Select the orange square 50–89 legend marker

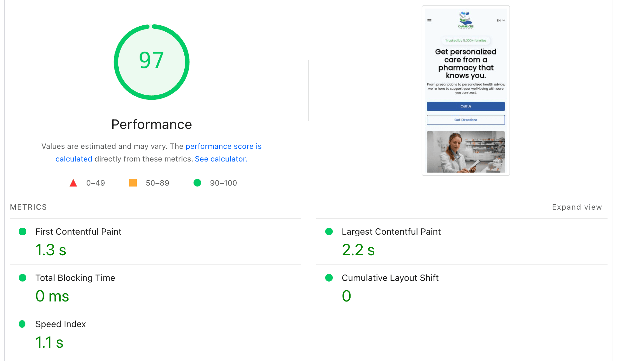point(133,183)
